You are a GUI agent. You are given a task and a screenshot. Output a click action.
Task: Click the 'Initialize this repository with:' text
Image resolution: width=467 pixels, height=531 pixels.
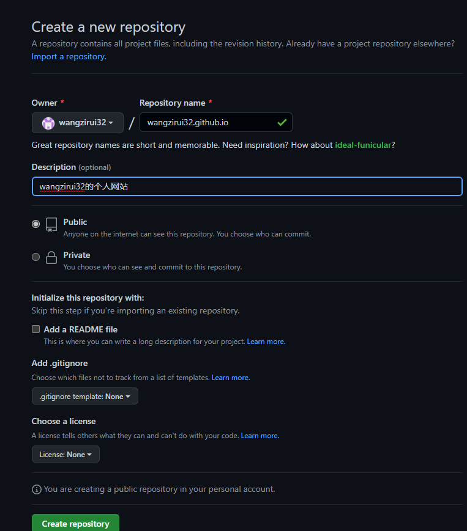88,298
